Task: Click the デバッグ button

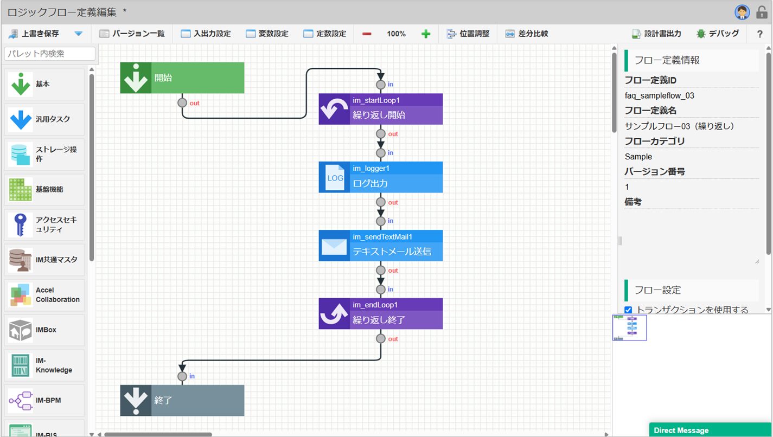Action: point(717,34)
